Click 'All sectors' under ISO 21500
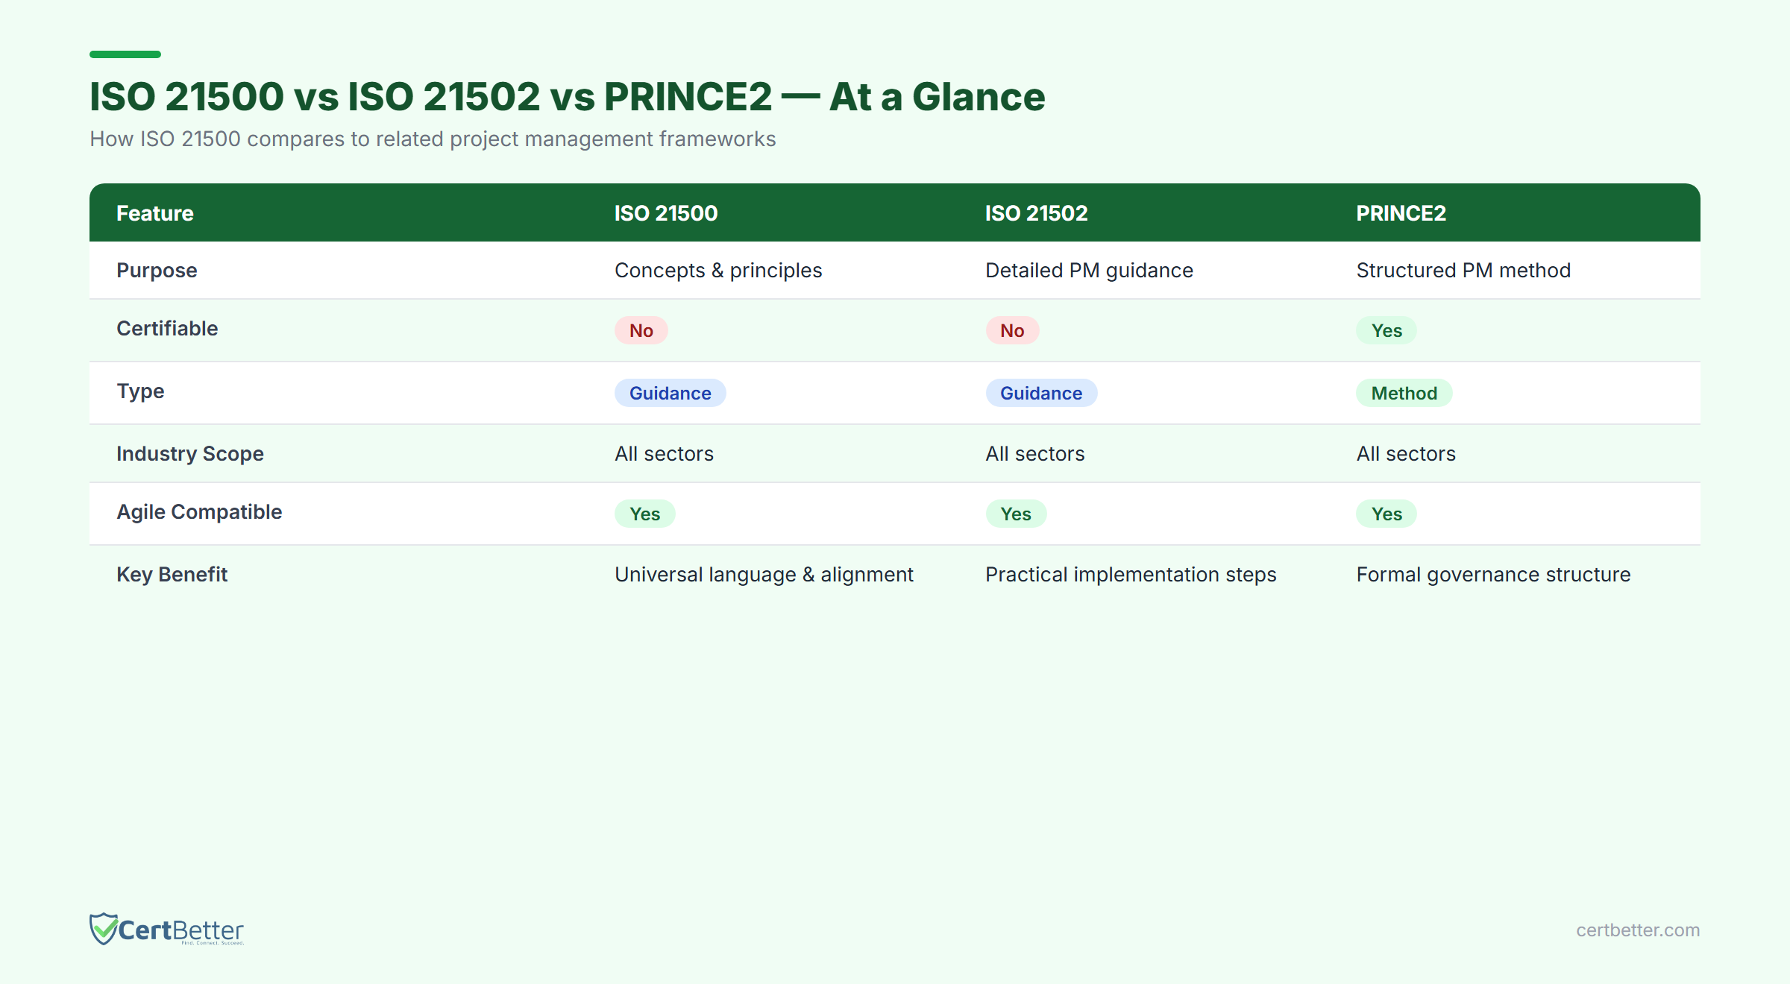This screenshot has width=1790, height=984. coord(664,454)
